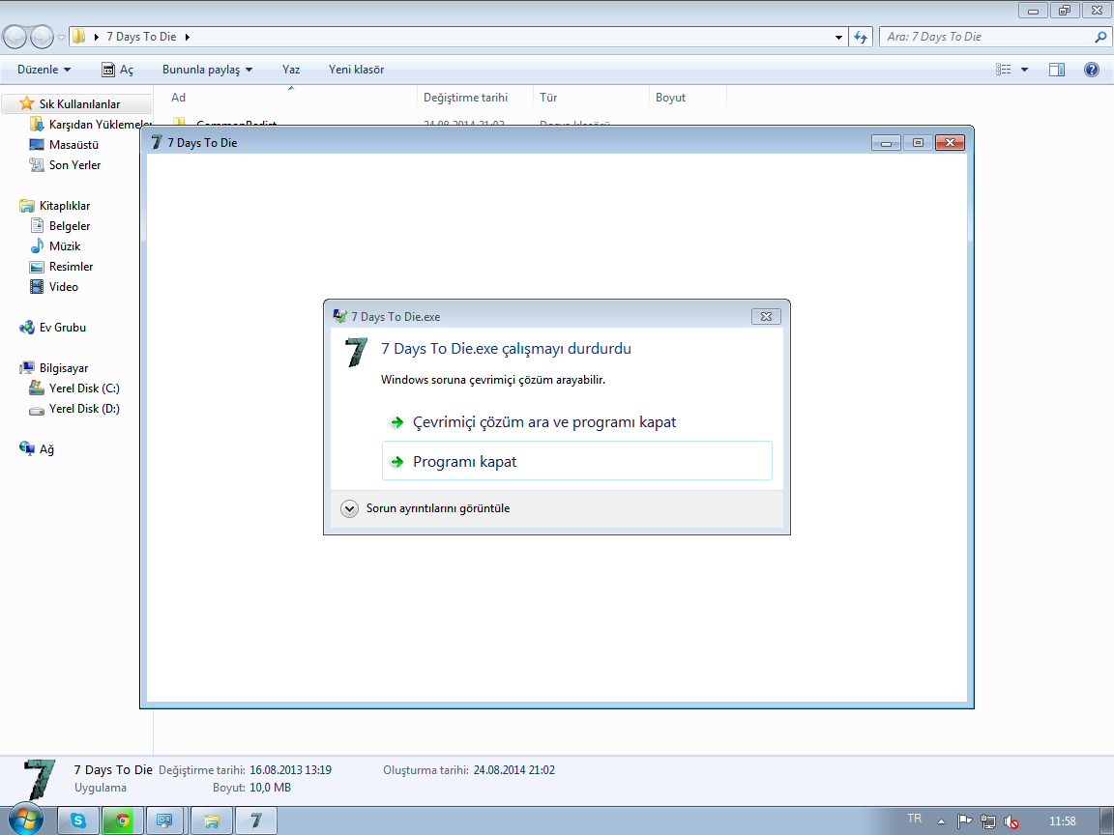Choose 'Çevrimiçi çözüm ara ve programı kapat'
The width and height of the screenshot is (1114, 835).
[x=577, y=422]
